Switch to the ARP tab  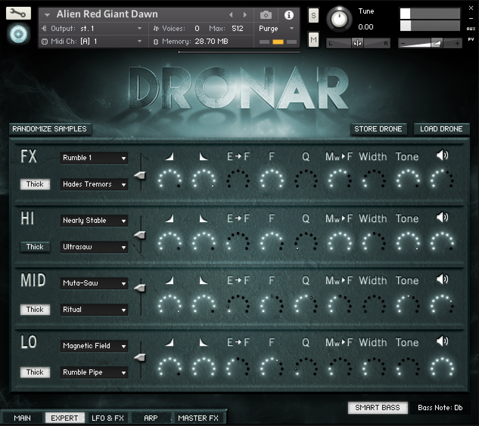151,418
